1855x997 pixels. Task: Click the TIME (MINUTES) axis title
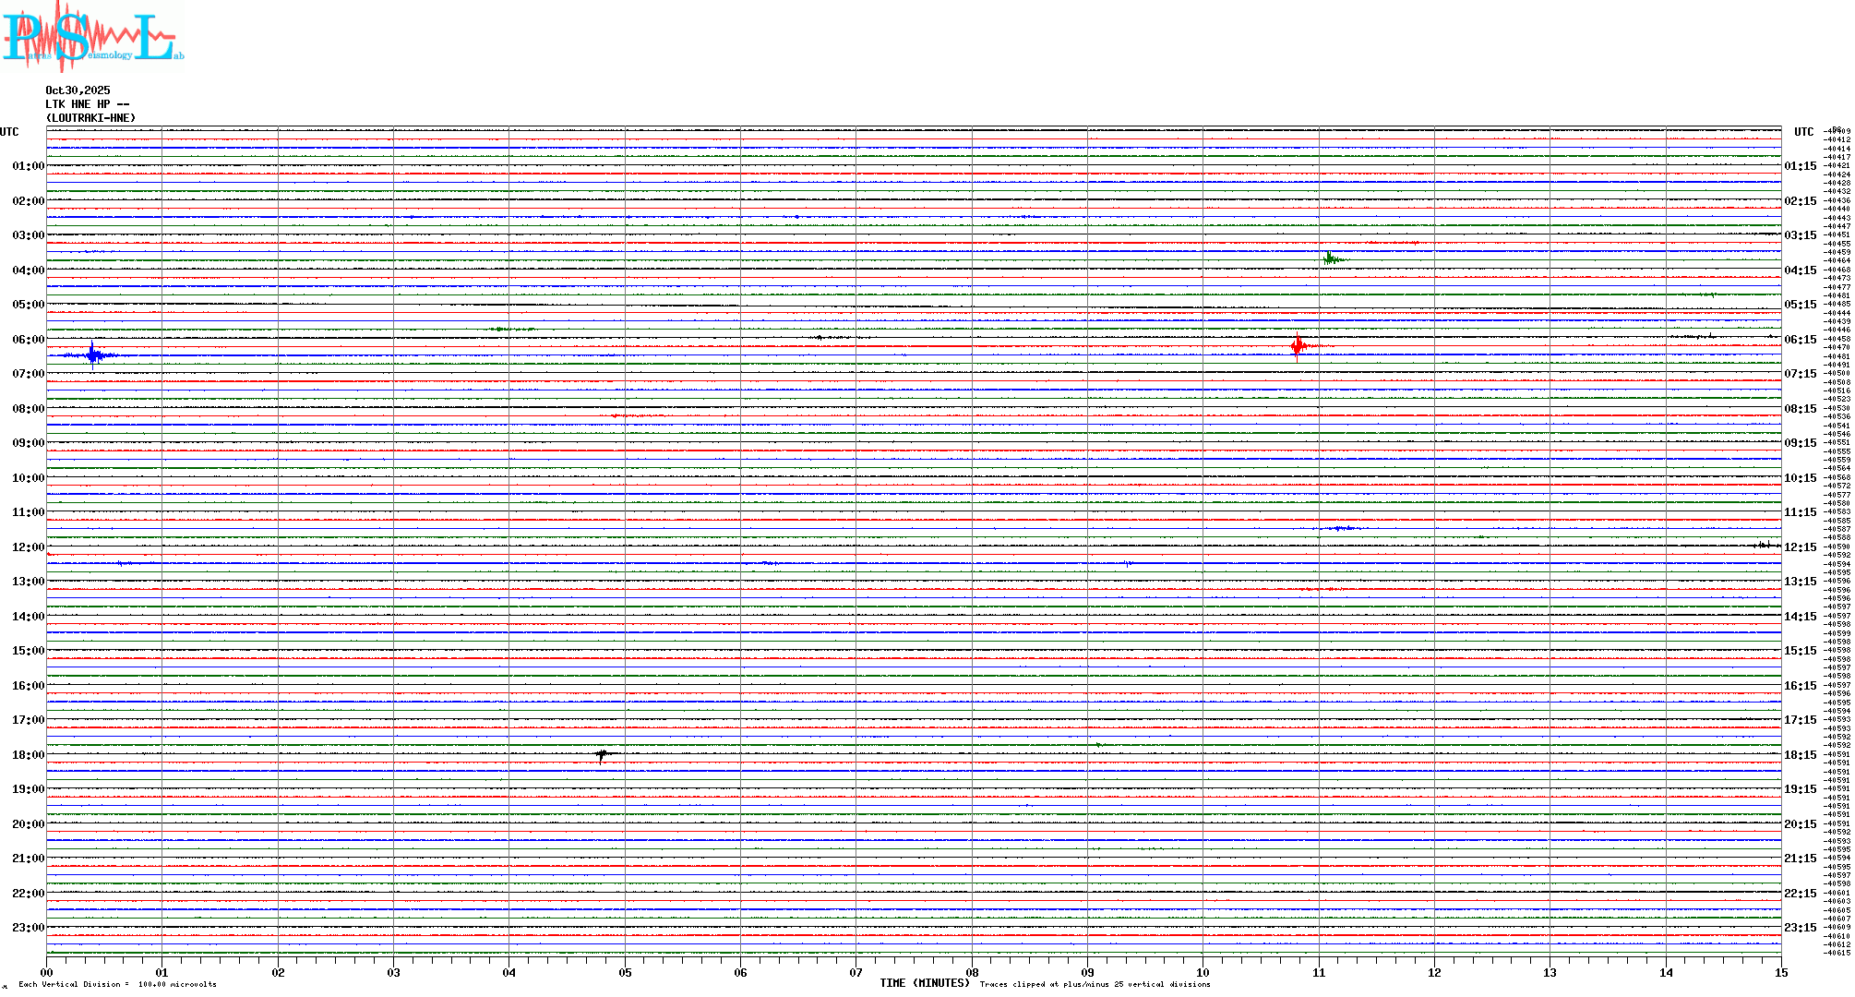click(x=924, y=983)
